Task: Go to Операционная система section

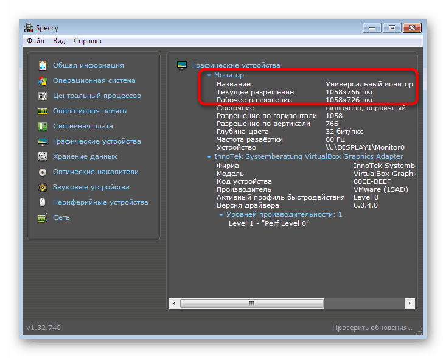Action: click(94, 80)
